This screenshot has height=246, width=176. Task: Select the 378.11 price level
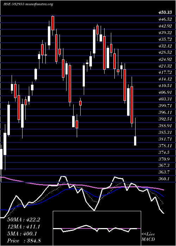point(165,145)
